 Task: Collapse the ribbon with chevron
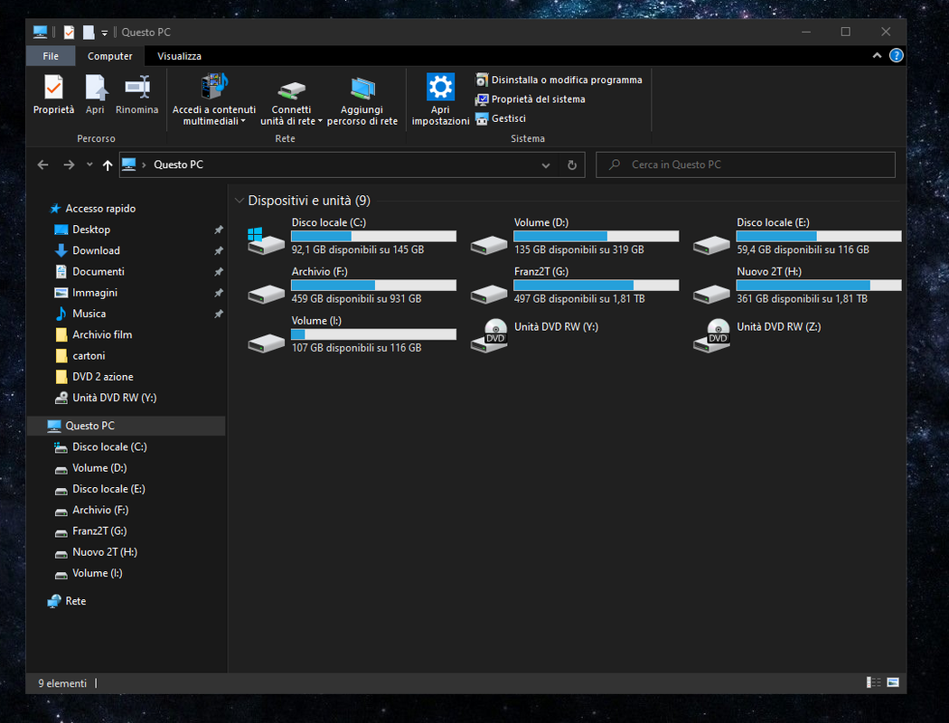(x=877, y=56)
